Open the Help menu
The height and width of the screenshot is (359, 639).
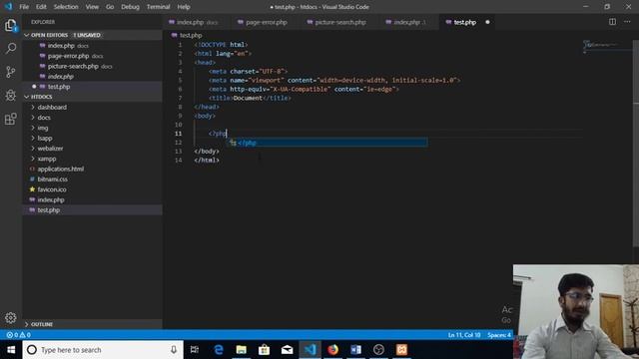[x=184, y=7]
